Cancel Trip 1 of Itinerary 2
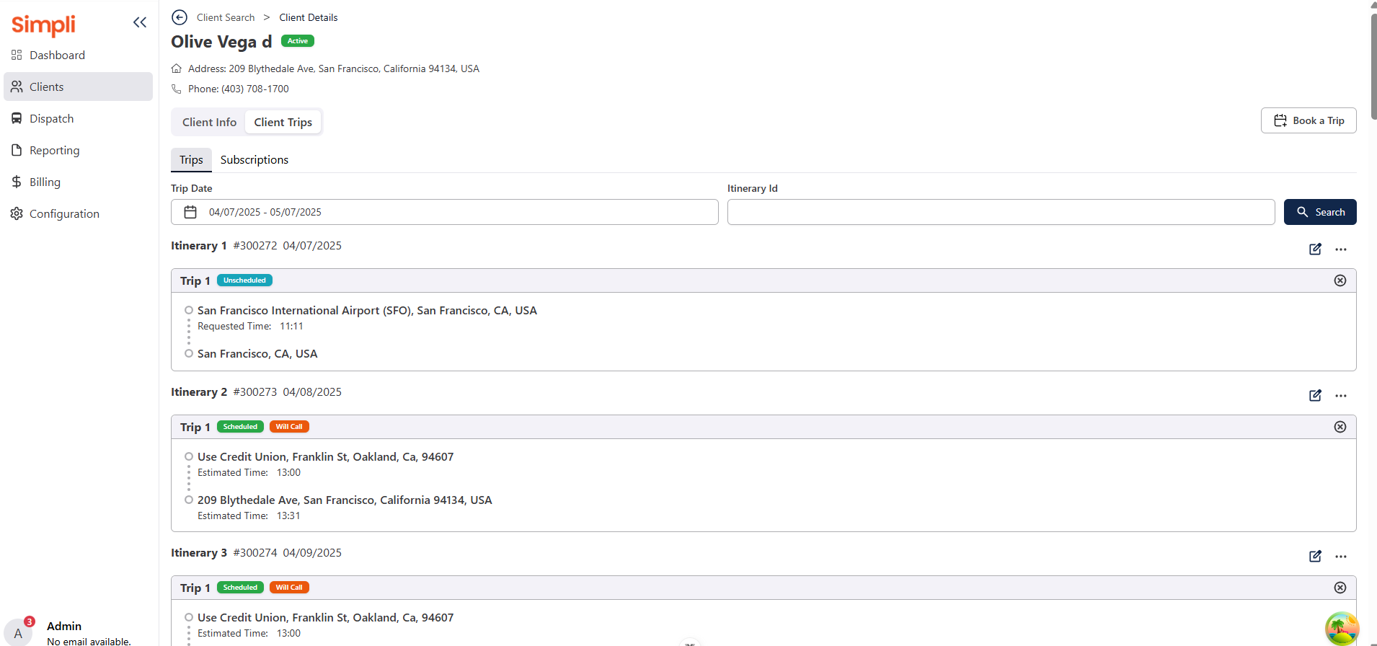This screenshot has height=646, width=1377. point(1340,427)
